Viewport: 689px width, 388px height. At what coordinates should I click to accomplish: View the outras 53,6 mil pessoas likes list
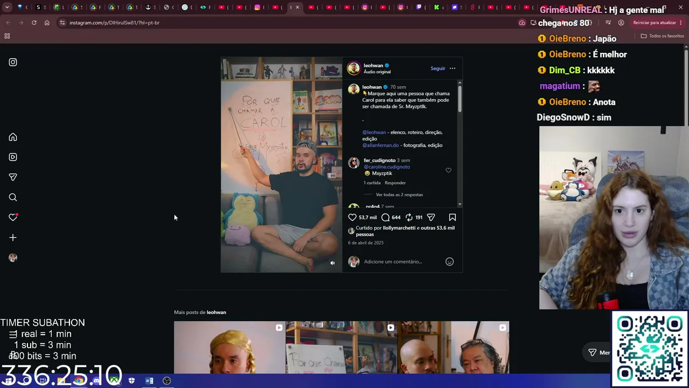click(x=405, y=231)
